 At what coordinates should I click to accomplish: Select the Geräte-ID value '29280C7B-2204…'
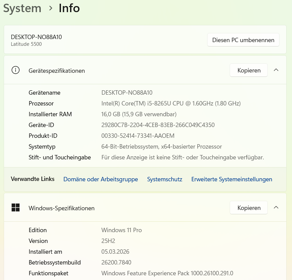point(158,125)
